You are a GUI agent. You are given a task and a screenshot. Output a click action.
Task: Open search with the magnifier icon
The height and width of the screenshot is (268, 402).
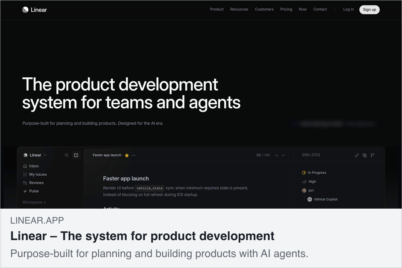click(x=67, y=155)
